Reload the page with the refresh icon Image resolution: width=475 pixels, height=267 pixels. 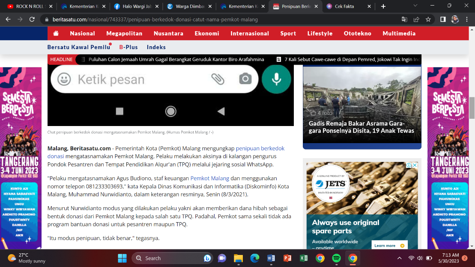(x=32, y=19)
